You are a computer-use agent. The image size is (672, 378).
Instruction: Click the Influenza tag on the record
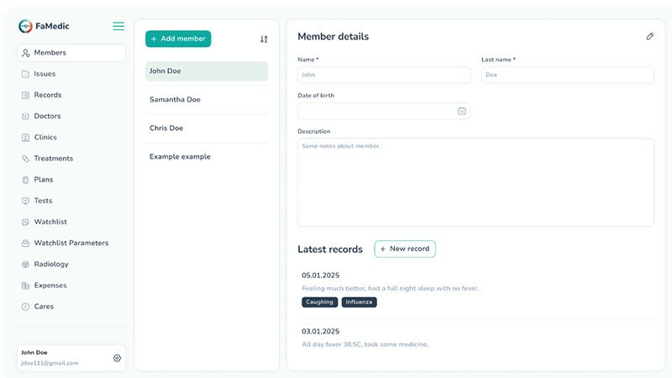pyautogui.click(x=359, y=302)
